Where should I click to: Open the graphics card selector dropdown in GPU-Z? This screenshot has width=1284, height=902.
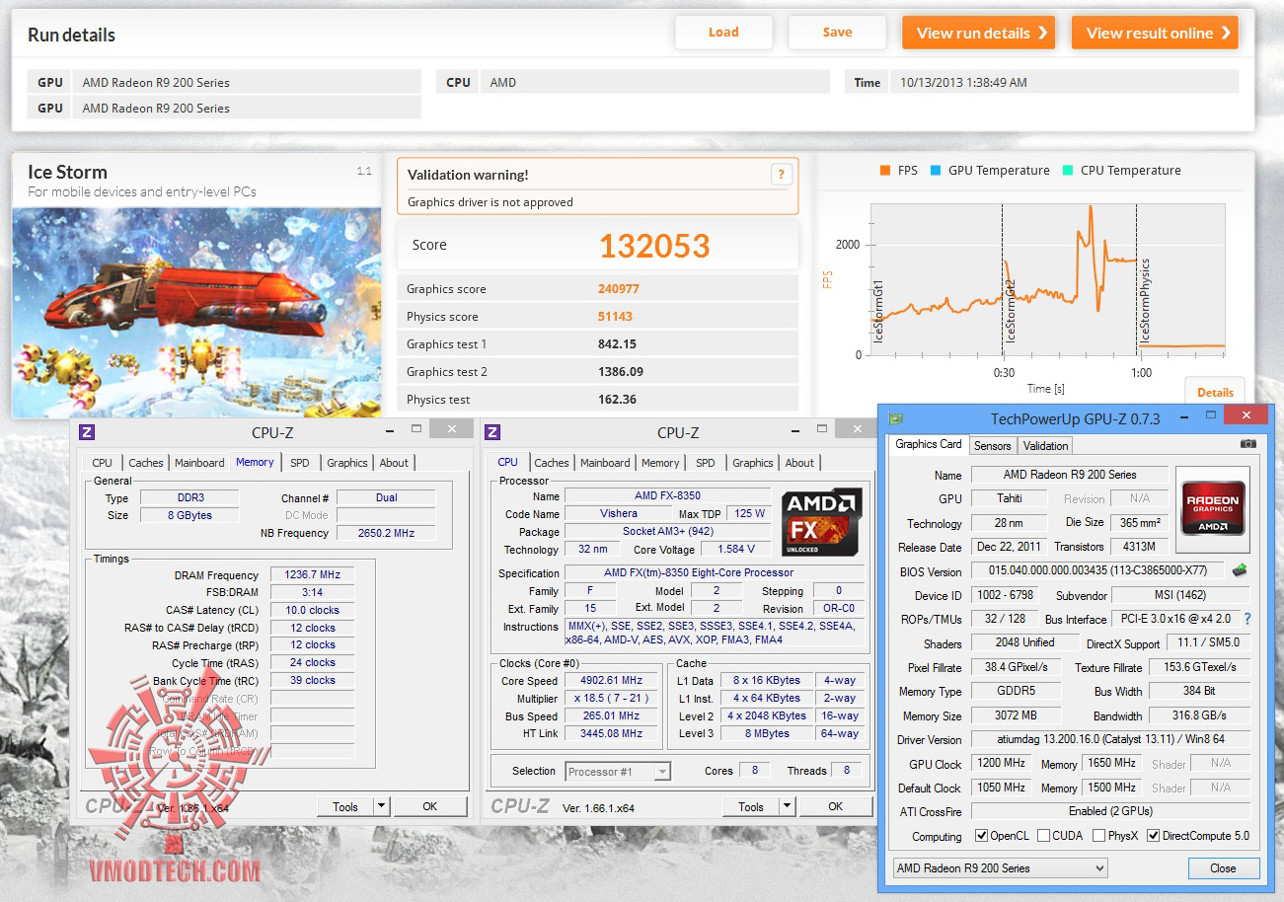tap(1000, 868)
